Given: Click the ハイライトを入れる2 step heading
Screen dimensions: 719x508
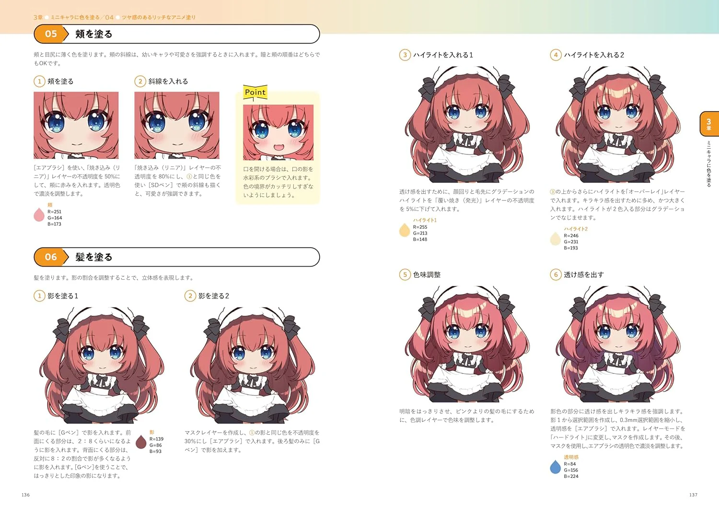Looking at the screenshot, I should pos(594,55).
